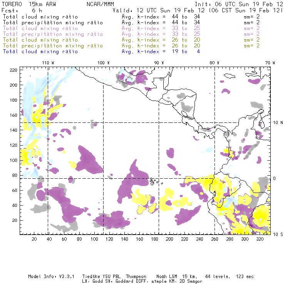Click the '(06 CST Sun 19 Feb 12)' text
The height and width of the screenshot is (285, 285).
click(x=246, y=10)
